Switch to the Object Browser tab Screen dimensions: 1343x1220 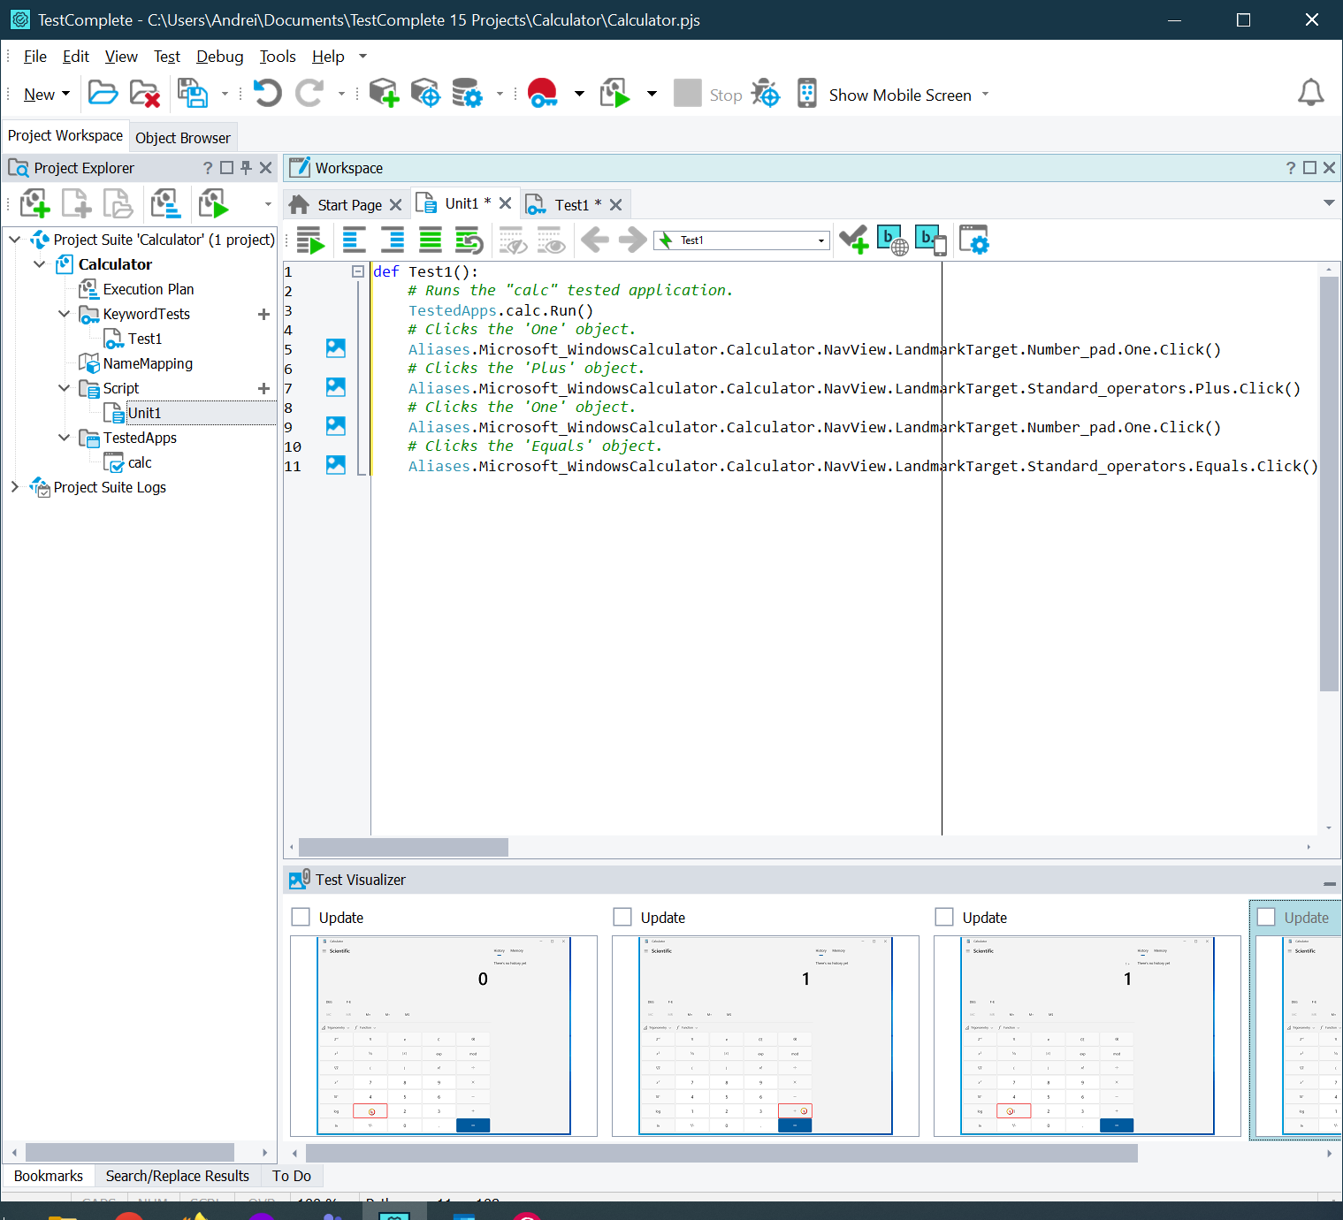(183, 138)
